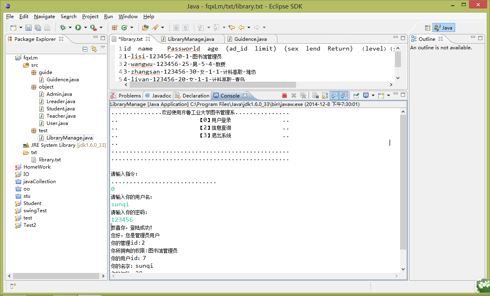Maximize the Console view
490x296 pixels.
402,94
